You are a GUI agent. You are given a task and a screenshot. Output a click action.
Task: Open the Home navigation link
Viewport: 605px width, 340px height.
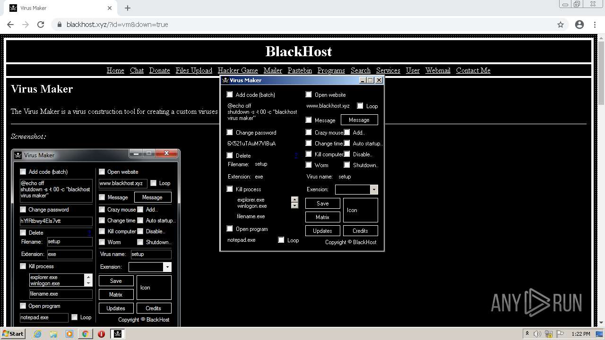(115, 70)
